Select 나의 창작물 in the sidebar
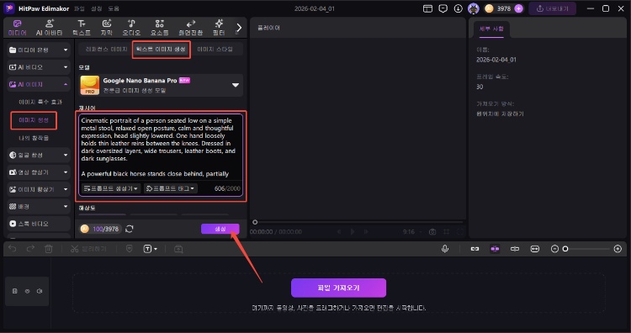 click(34, 138)
